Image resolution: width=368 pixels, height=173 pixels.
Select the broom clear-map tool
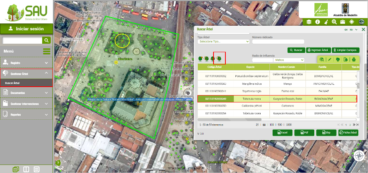point(326,22)
